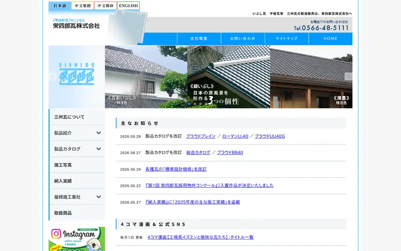Open the ローマンLL40 catalog link
401x251 pixels.
point(235,136)
